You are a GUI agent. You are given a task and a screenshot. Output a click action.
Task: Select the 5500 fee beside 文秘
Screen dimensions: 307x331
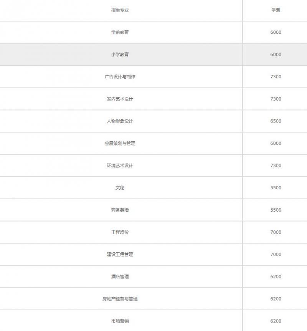coord(276,188)
